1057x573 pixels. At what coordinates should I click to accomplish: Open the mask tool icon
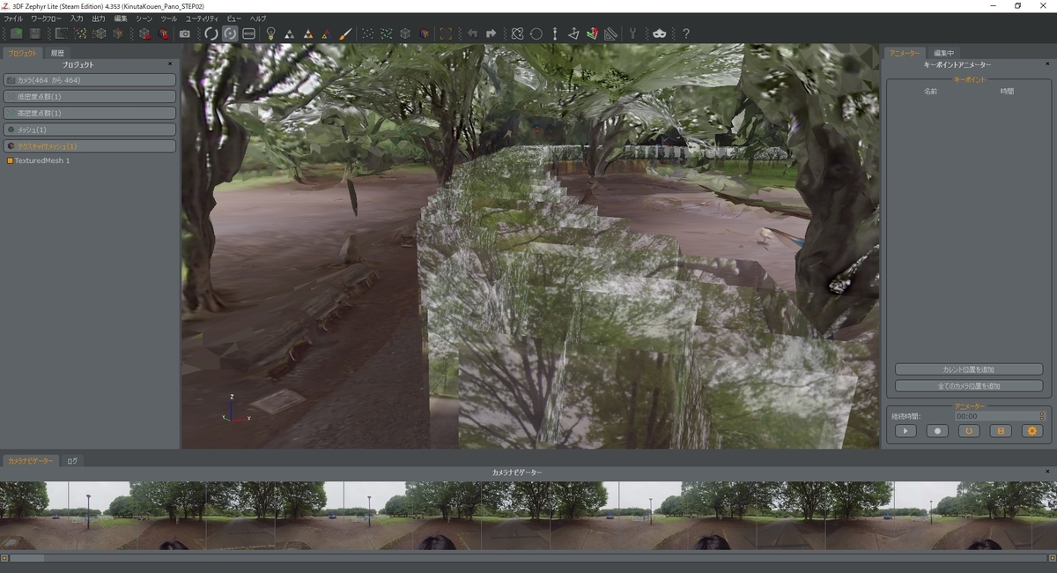coord(660,33)
